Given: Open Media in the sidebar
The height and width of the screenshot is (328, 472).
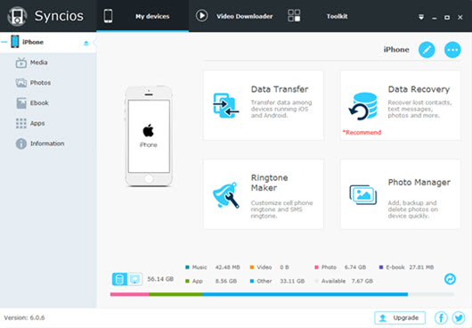Looking at the screenshot, I should pos(38,62).
